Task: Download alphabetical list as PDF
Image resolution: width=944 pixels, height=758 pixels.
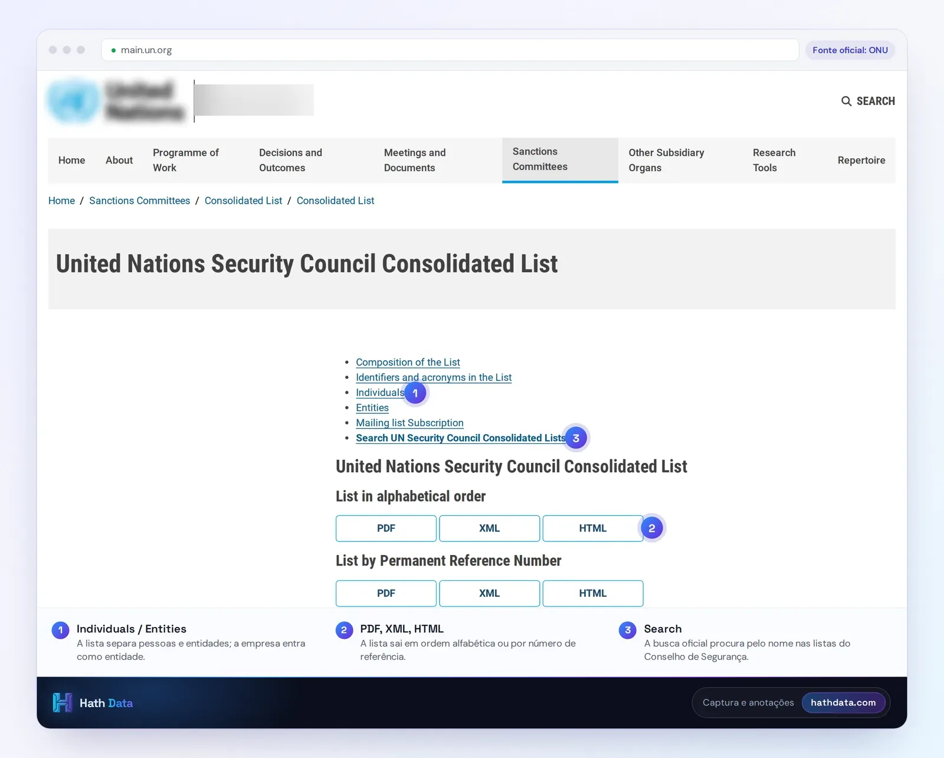Action: tap(386, 528)
